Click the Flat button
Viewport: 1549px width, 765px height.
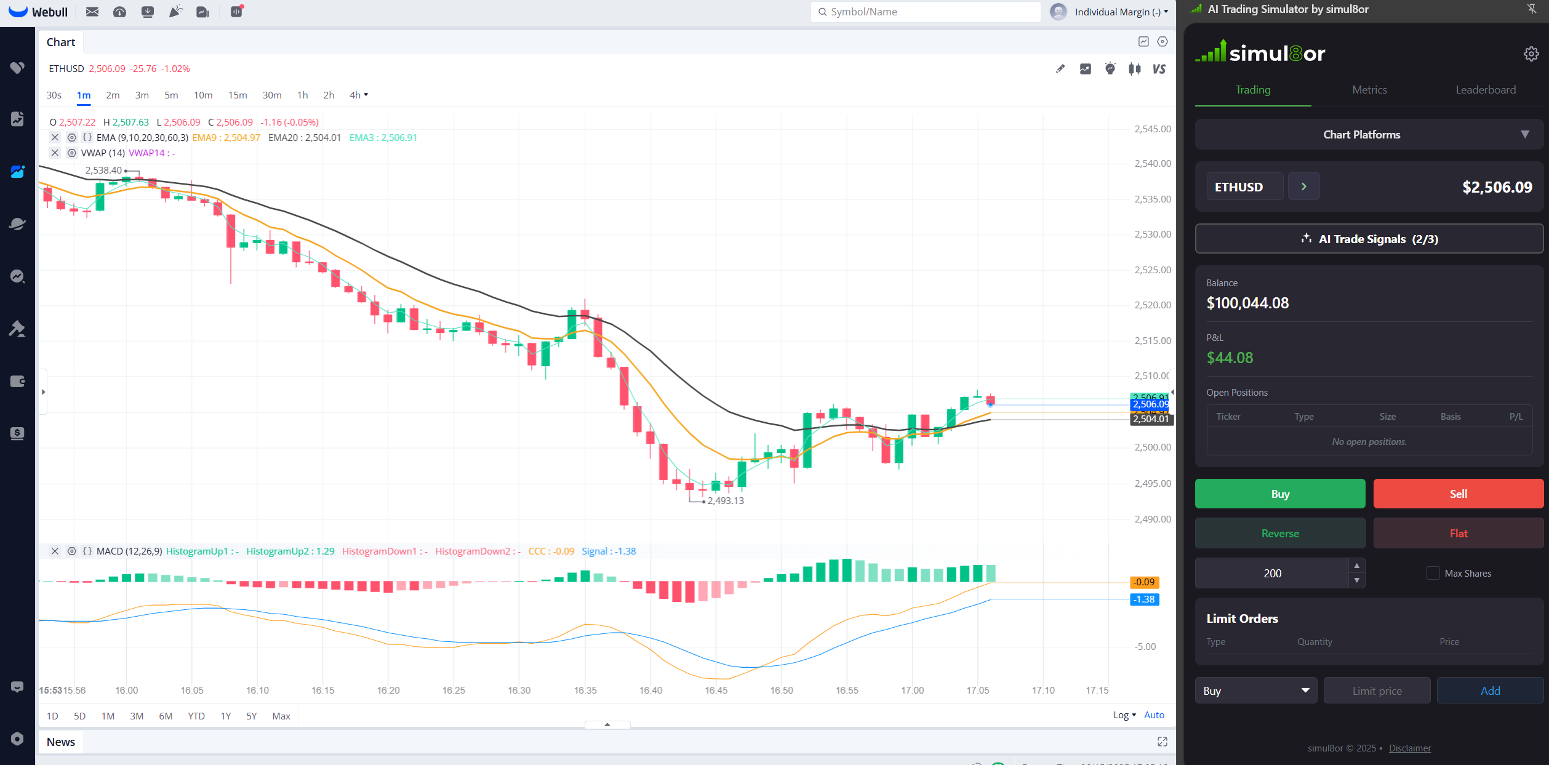1458,533
